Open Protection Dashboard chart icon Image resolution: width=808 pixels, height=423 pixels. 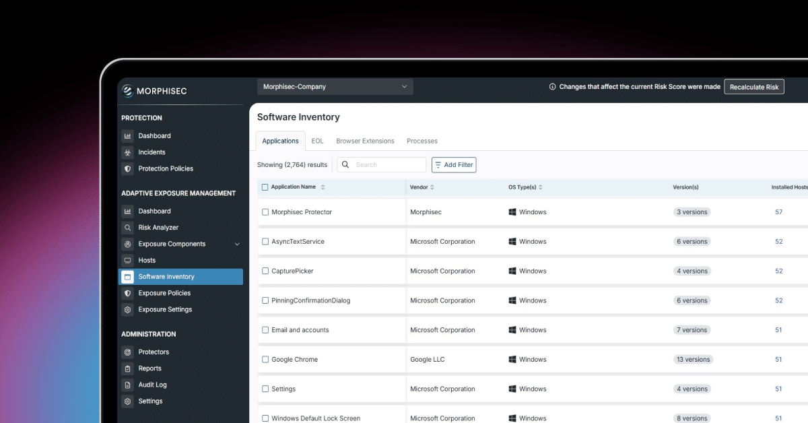pyautogui.click(x=127, y=136)
